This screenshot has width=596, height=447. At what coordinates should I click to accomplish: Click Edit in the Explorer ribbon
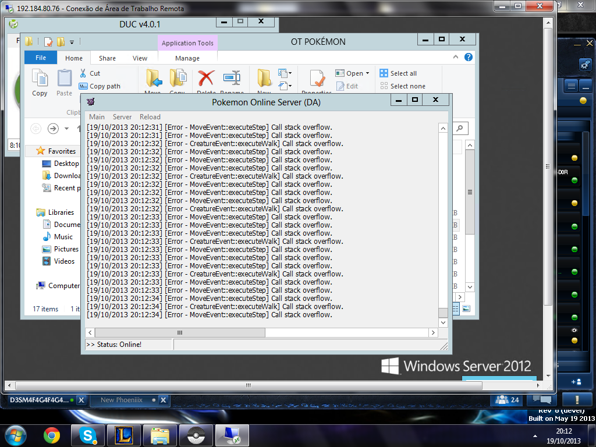coord(347,86)
